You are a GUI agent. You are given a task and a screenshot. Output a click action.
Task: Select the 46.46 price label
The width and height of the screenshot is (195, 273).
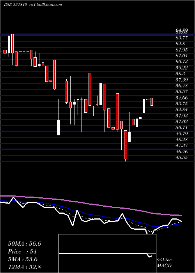(182, 151)
